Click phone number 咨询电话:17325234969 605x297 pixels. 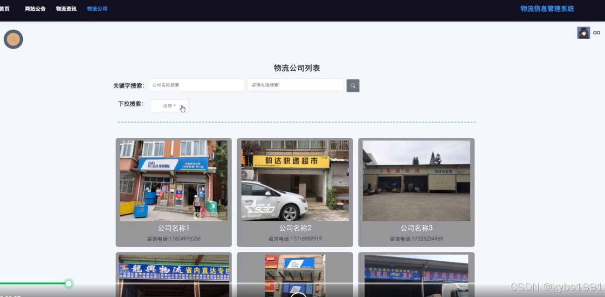pyautogui.click(x=416, y=239)
